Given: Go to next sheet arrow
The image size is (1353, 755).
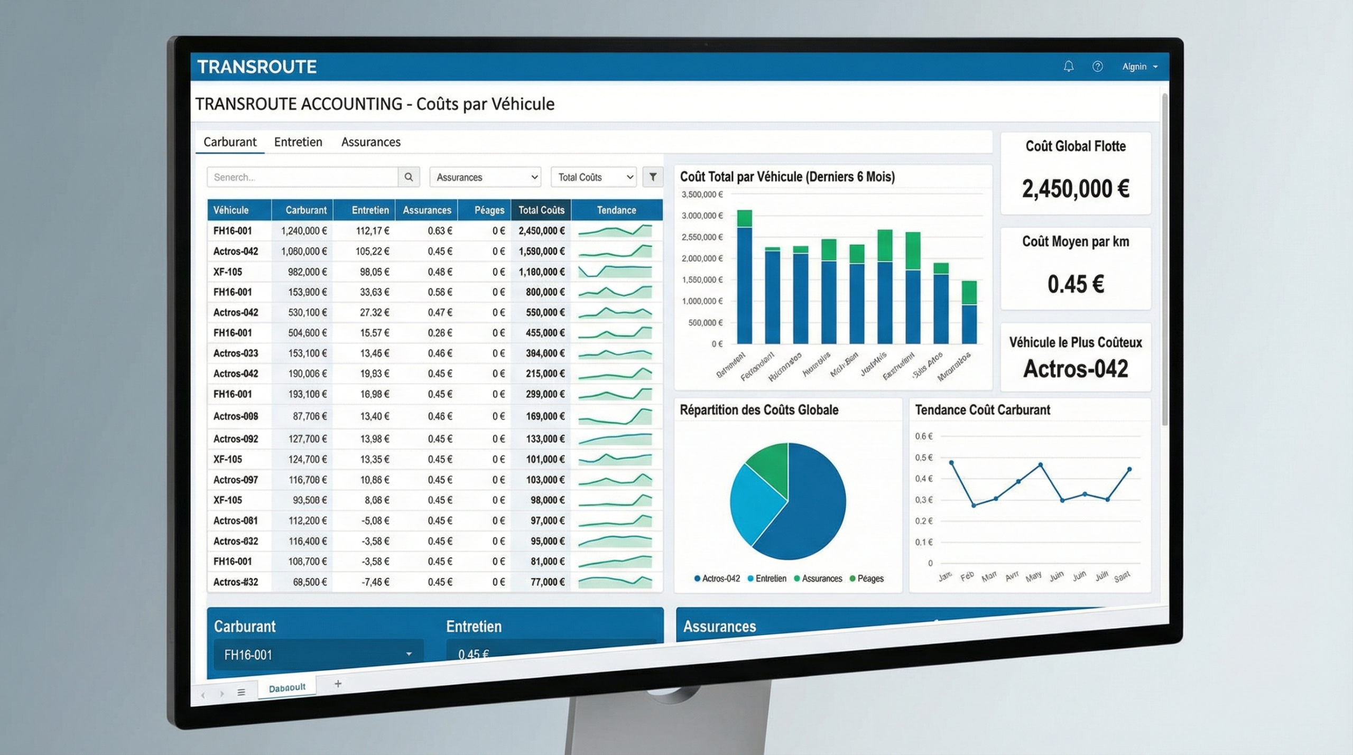Looking at the screenshot, I should (x=222, y=693).
